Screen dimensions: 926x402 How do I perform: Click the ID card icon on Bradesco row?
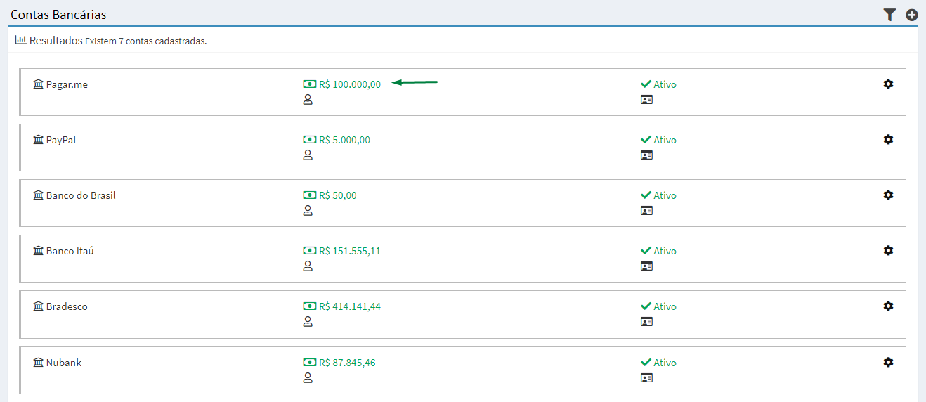click(x=646, y=322)
